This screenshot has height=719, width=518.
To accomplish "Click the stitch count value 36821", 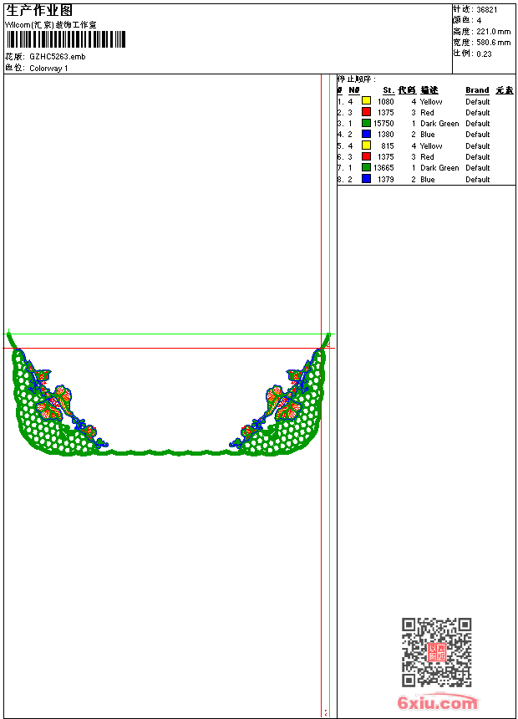I will pyautogui.click(x=487, y=9).
